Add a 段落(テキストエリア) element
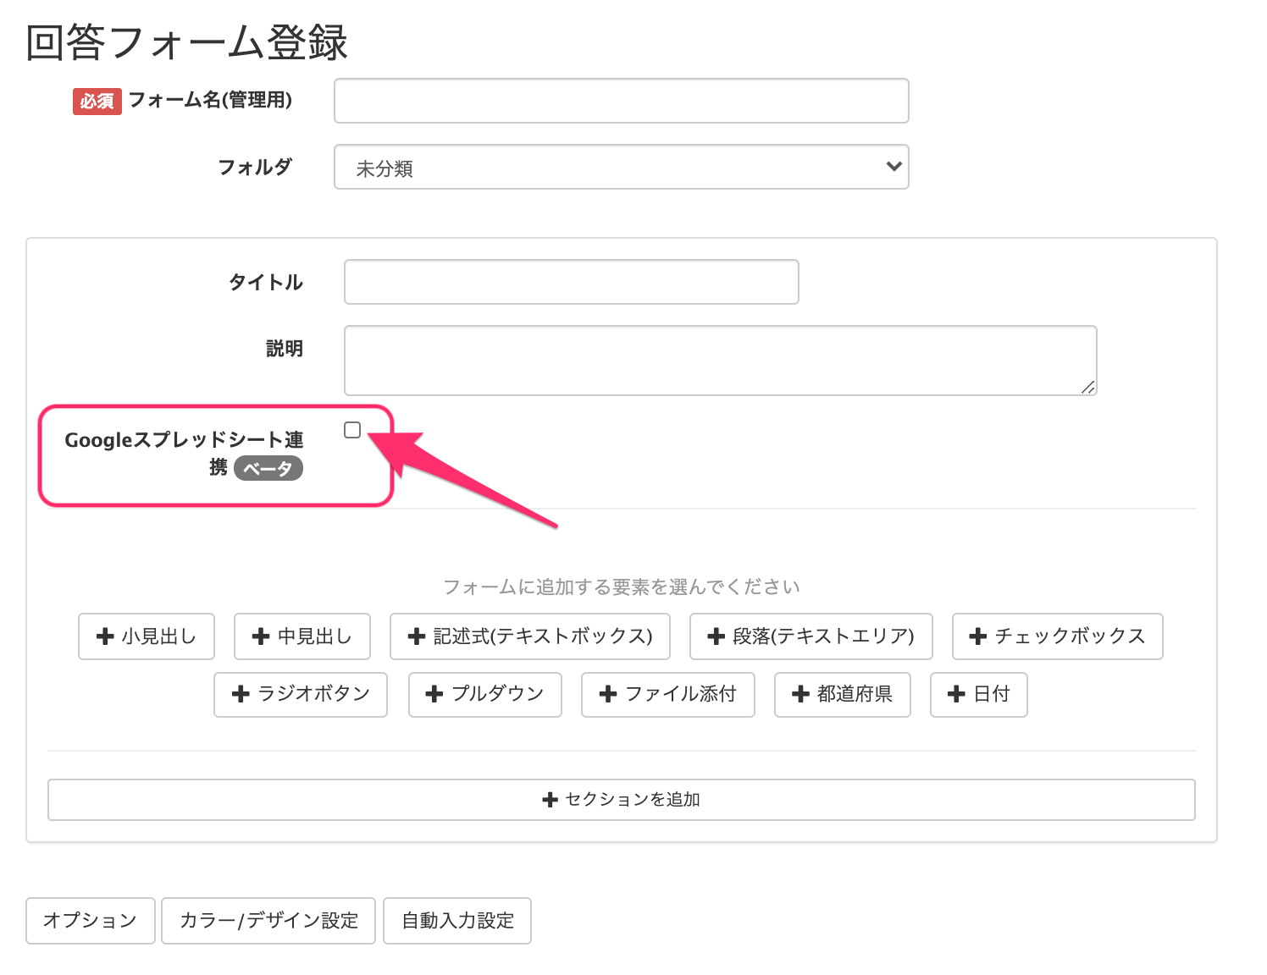Image resolution: width=1267 pixels, height=975 pixels. [x=811, y=636]
